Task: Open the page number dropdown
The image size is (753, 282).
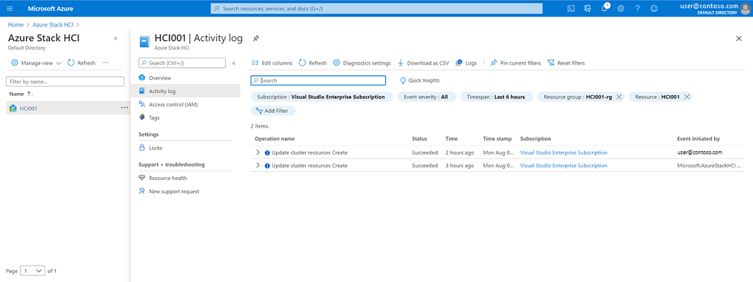Action: click(x=32, y=271)
